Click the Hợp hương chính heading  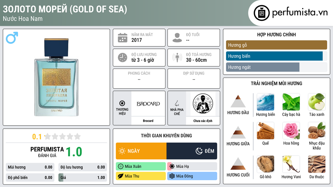click(276, 34)
